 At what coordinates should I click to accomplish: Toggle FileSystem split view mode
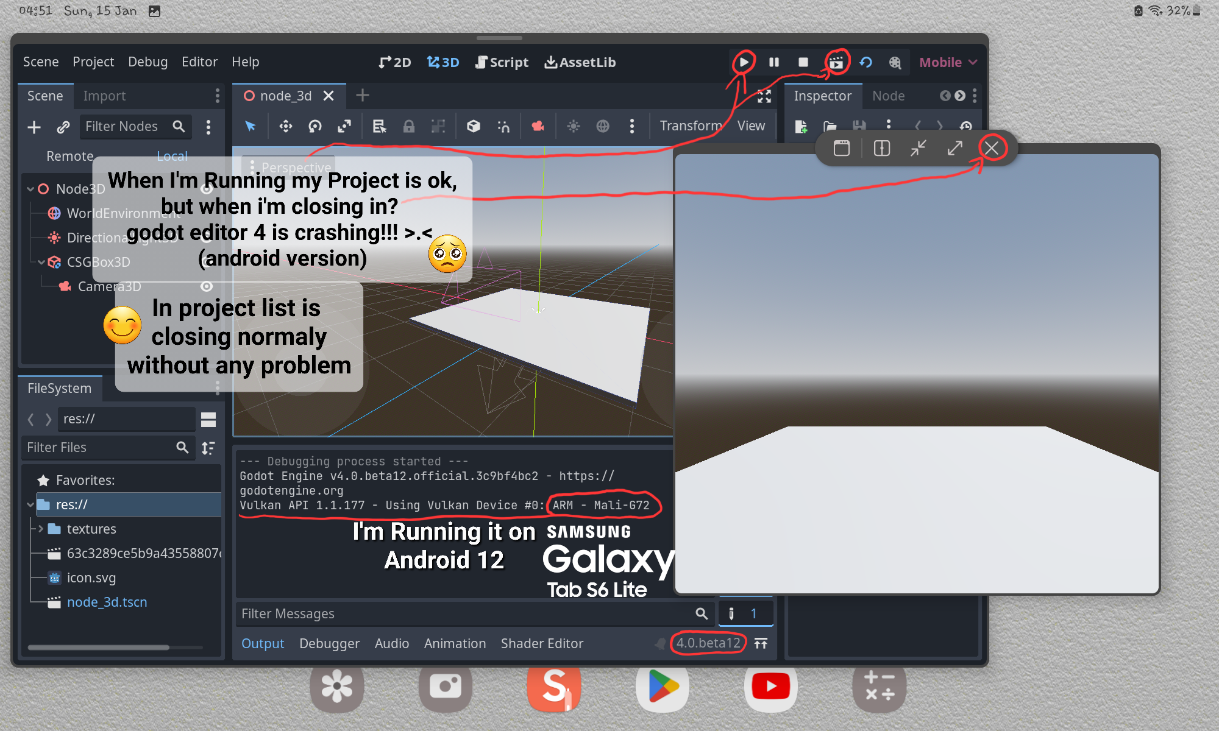(208, 419)
